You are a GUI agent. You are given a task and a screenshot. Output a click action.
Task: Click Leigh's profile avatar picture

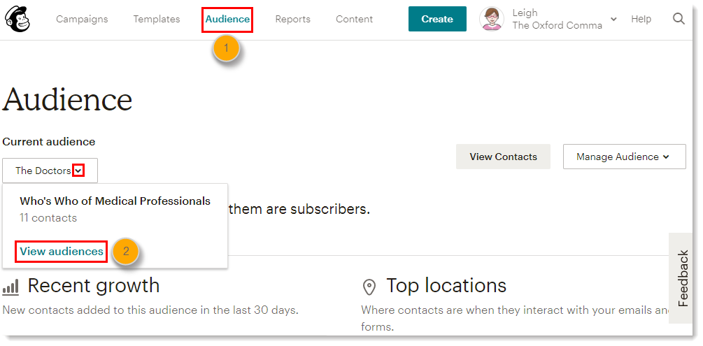pos(491,19)
